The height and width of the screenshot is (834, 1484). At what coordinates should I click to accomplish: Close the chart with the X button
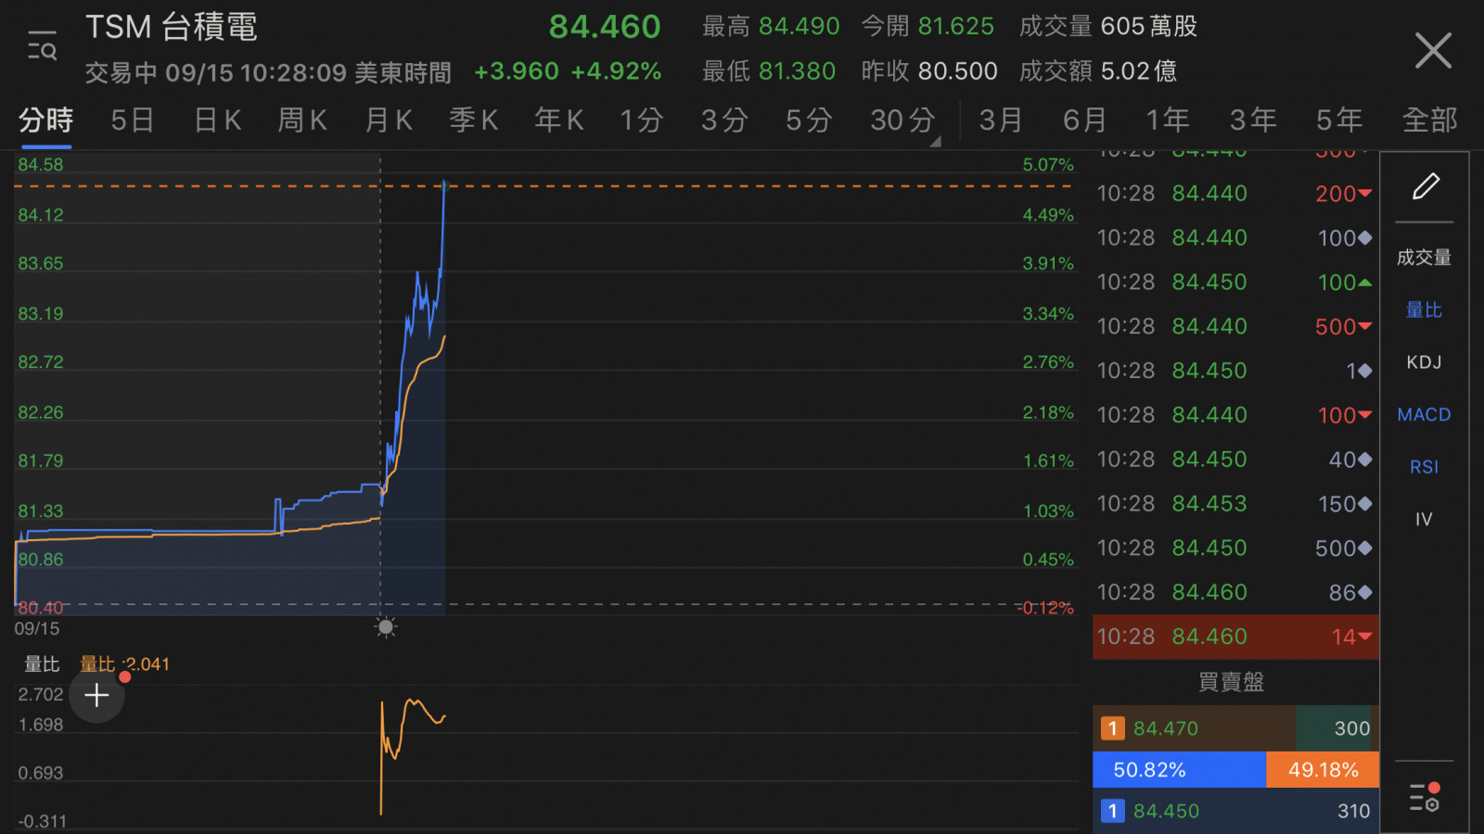(1433, 50)
